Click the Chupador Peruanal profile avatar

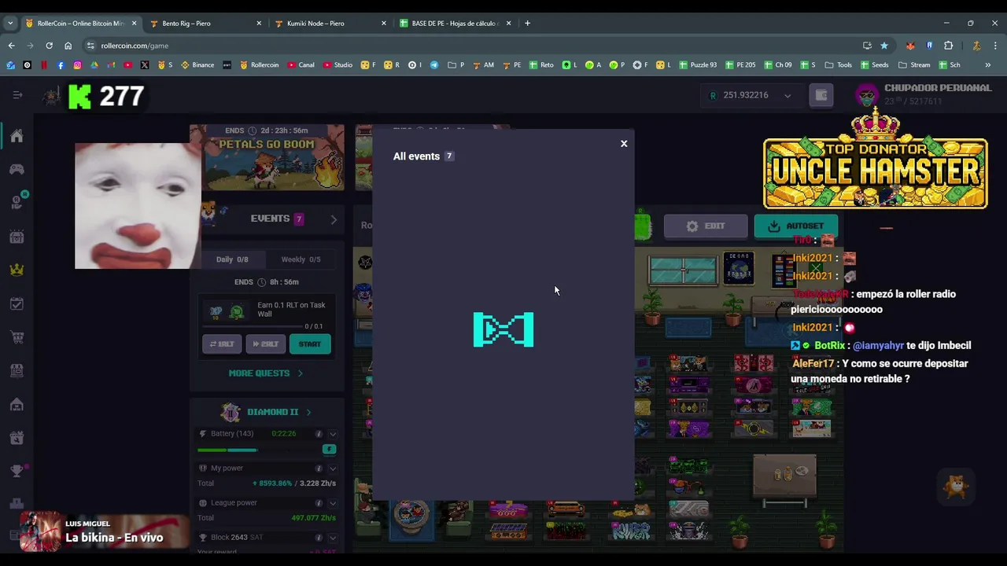(867, 95)
